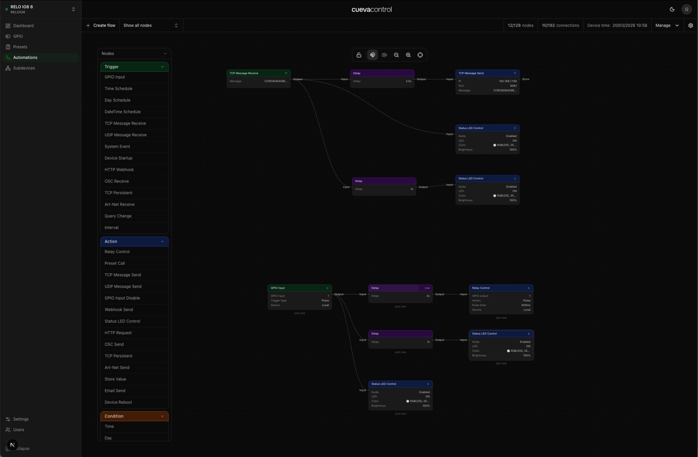Select Automations in the sidebar

tap(25, 57)
